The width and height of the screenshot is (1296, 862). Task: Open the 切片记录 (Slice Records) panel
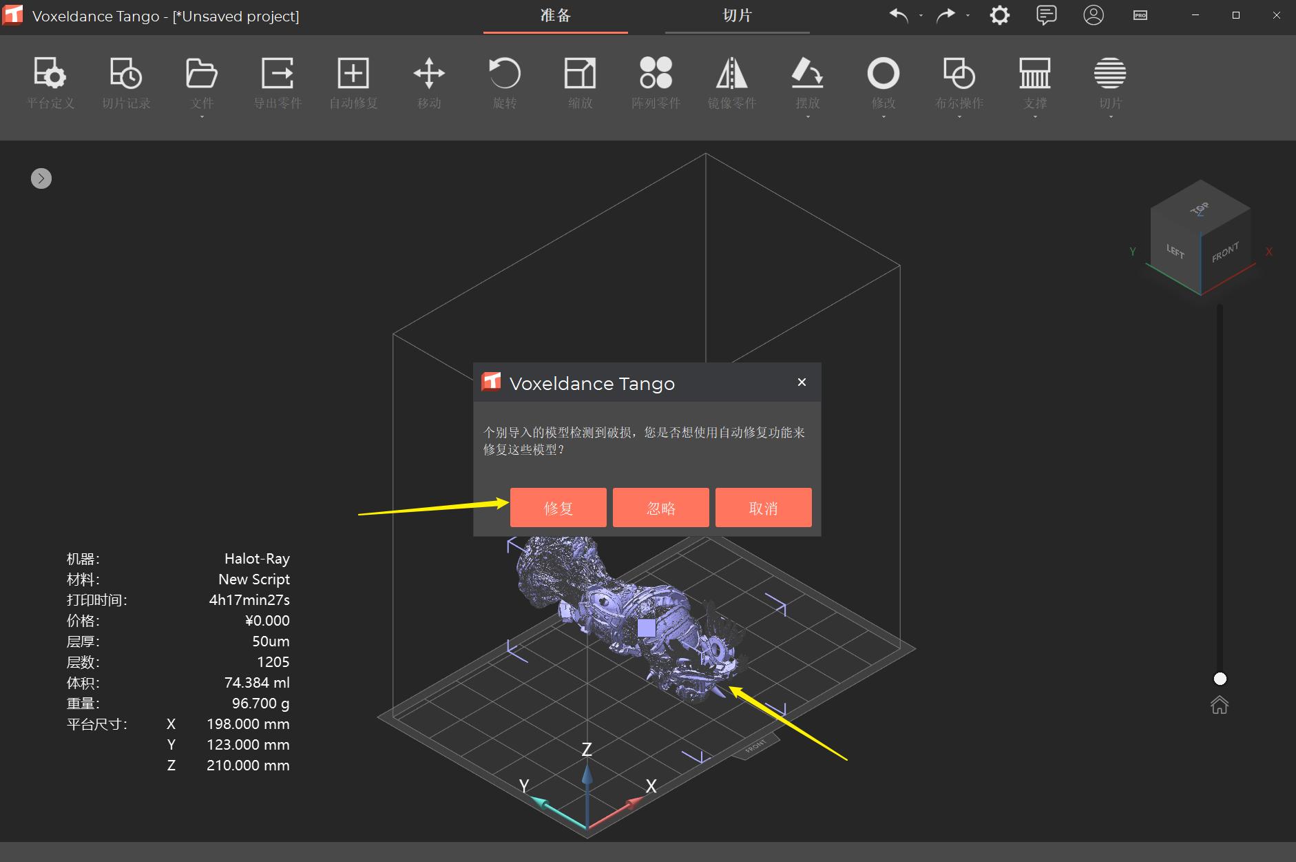pyautogui.click(x=126, y=83)
